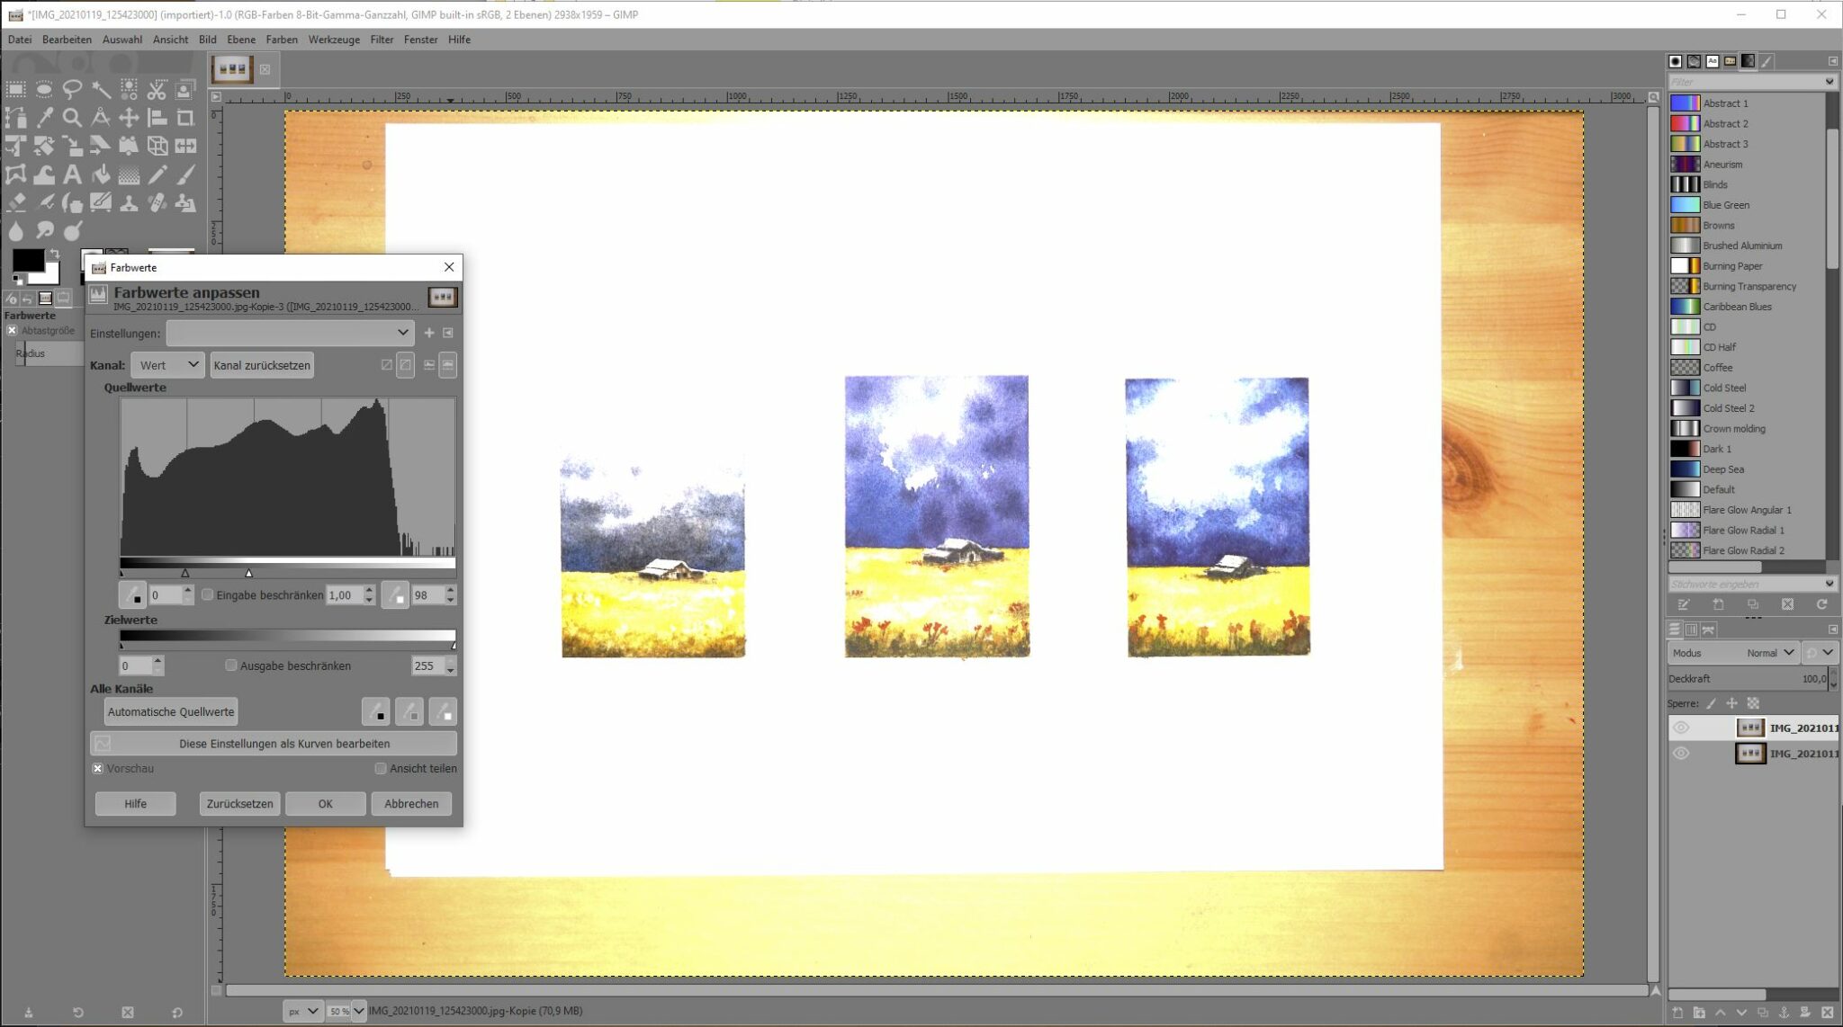
Task: Select the Gradient tool
Action: [x=129, y=174]
